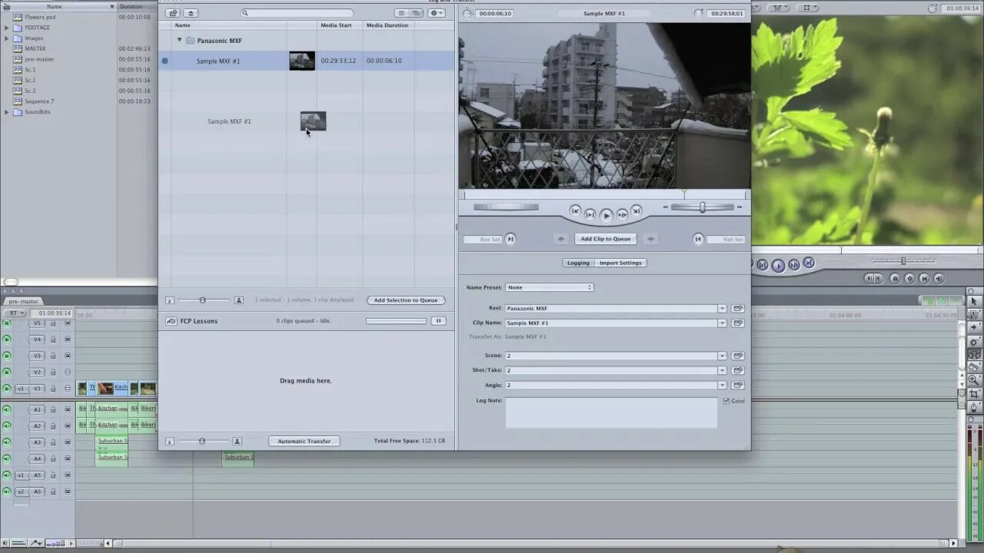Click the Sample MXF #1 thumbnail in browser
This screenshot has width=984, height=553.
[x=302, y=61]
